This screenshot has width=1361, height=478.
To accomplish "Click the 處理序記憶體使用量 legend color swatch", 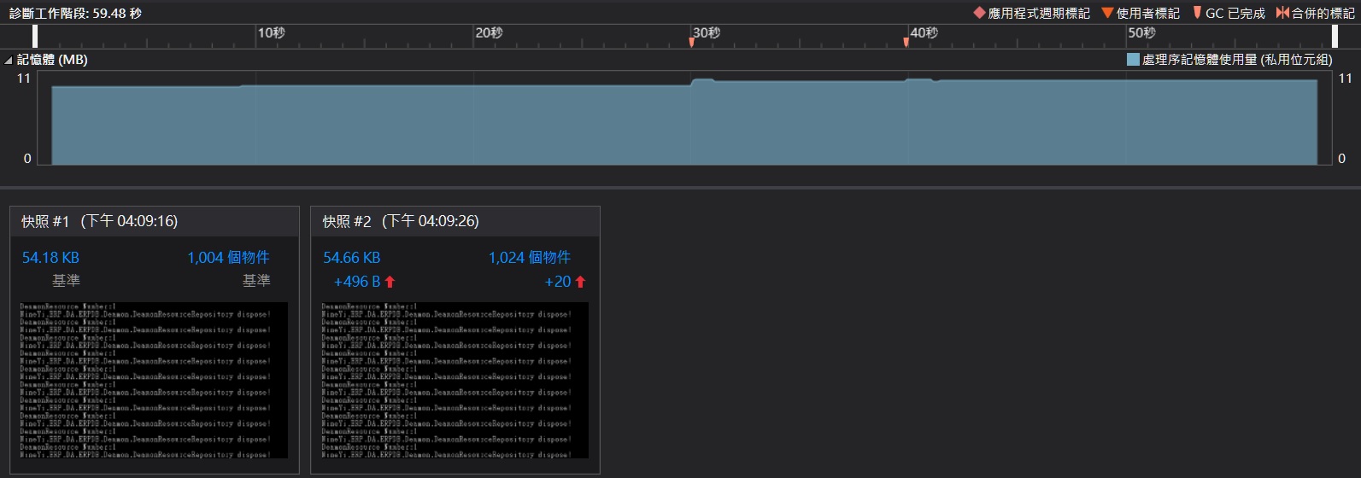I will pyautogui.click(x=1133, y=60).
